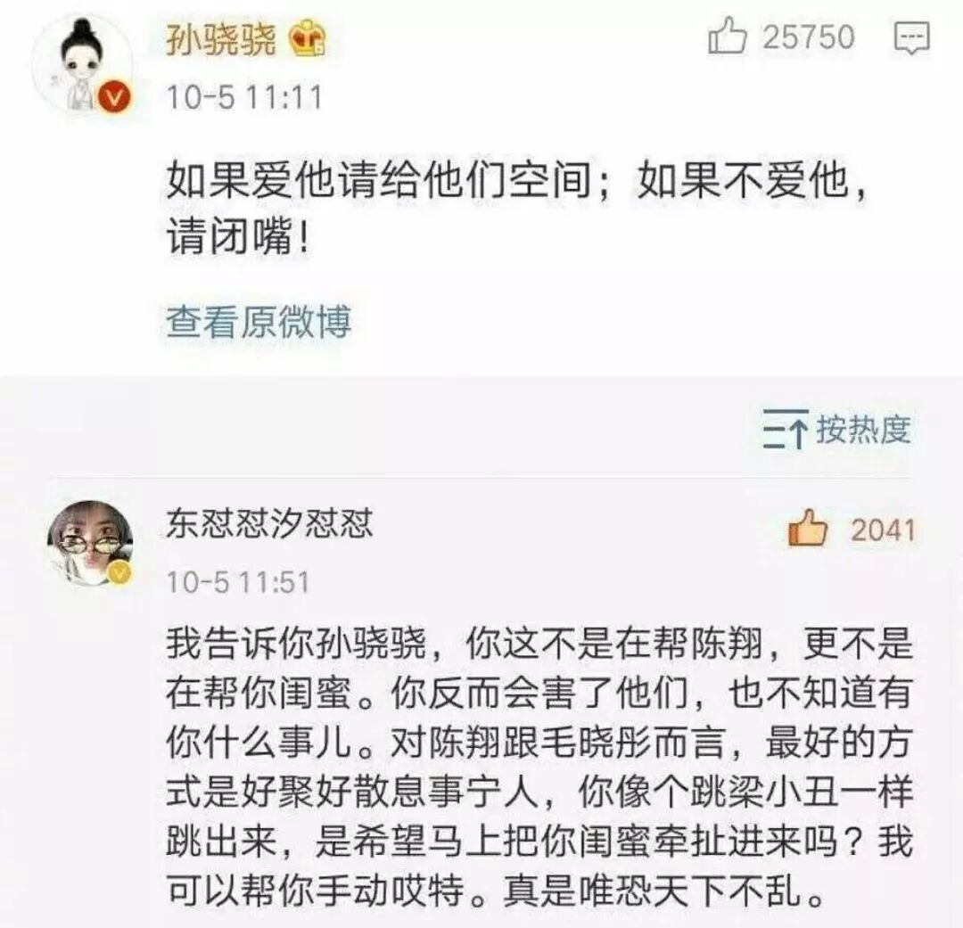The width and height of the screenshot is (963, 928).
Task: Tap gold verified badge on 东怼怼汐怼怼 avatar
Action: (119, 573)
